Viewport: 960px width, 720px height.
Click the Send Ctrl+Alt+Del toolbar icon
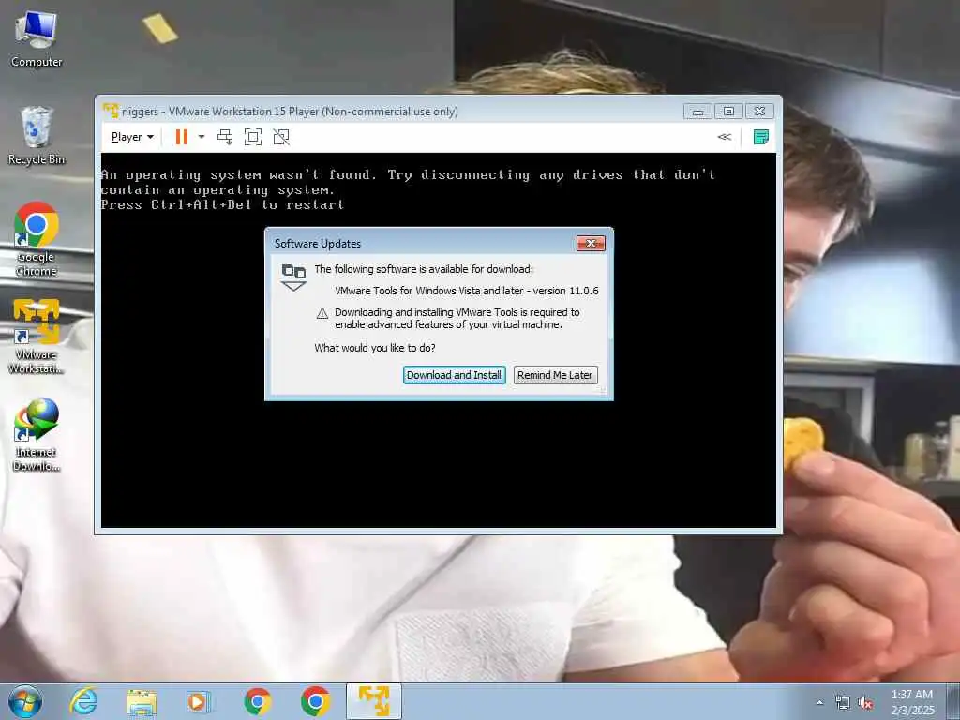[225, 137]
